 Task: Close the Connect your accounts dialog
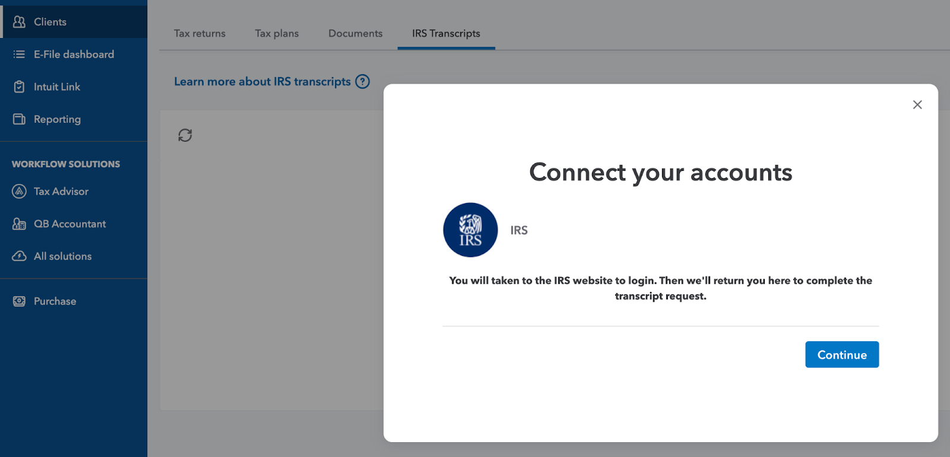(917, 104)
